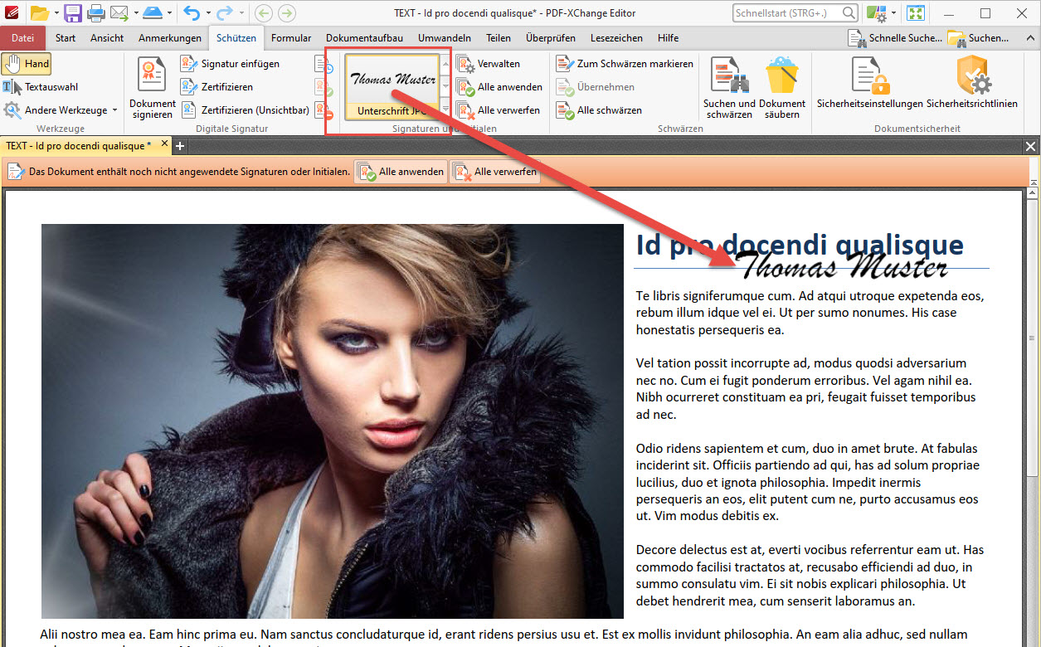The width and height of the screenshot is (1041, 647).
Task: Close the TEXT document tab
Action: point(164,144)
